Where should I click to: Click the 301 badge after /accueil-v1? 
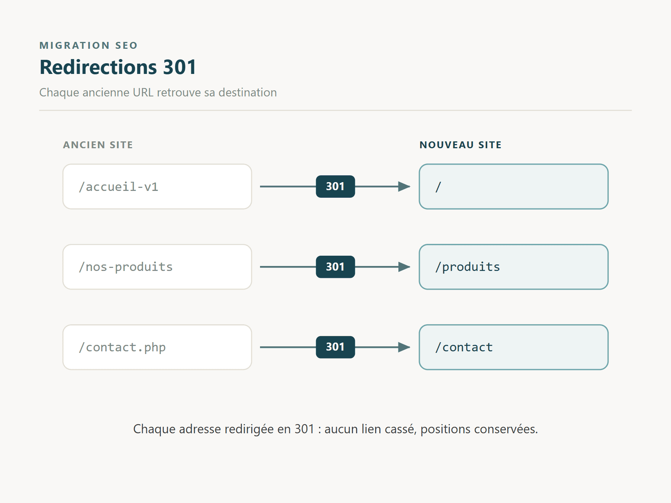[335, 186]
